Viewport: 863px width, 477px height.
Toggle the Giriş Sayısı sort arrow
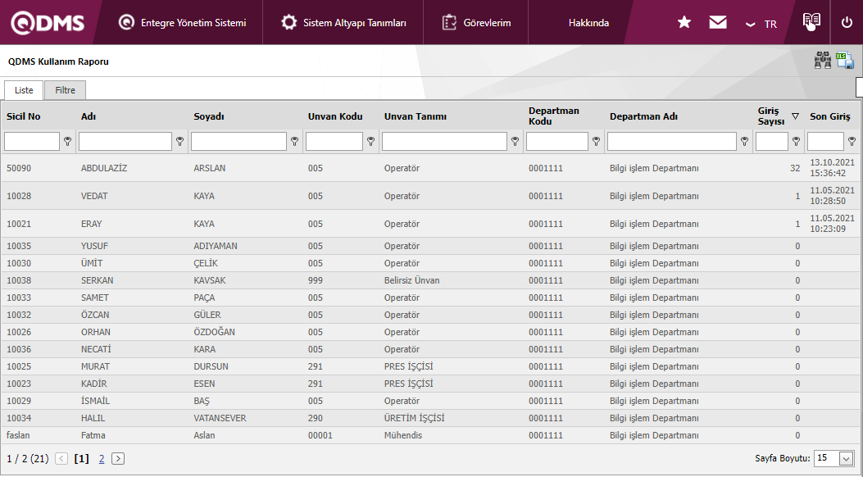[795, 116]
